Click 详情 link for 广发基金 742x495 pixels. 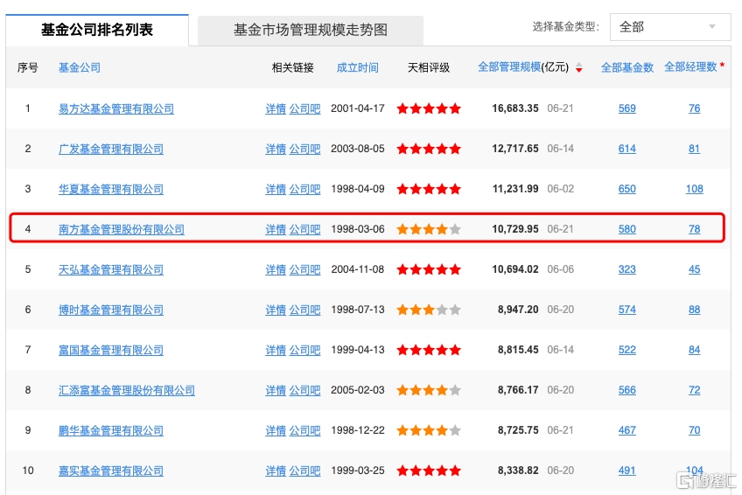click(x=276, y=149)
